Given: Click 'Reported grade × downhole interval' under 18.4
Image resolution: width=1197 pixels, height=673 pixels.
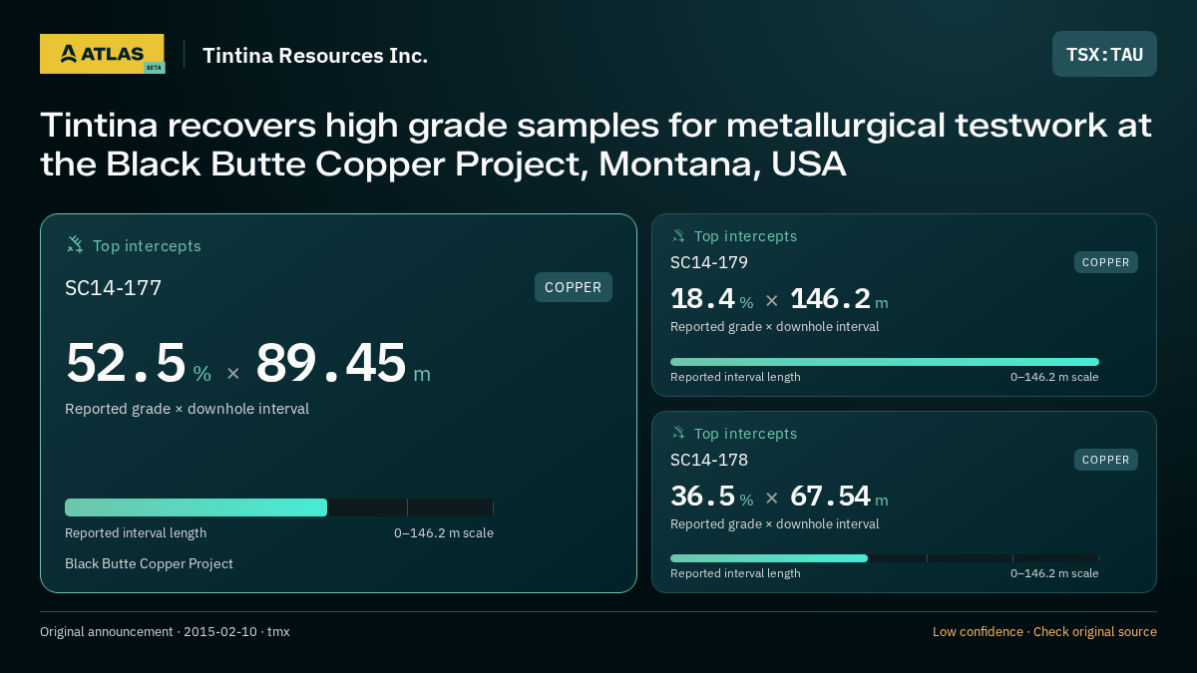Looking at the screenshot, I should [775, 327].
